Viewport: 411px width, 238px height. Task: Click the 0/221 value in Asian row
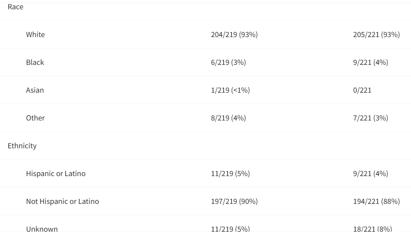362,90
